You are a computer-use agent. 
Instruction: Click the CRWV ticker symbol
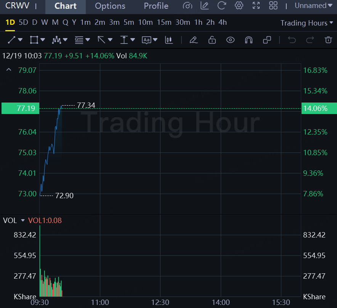pos(17,6)
